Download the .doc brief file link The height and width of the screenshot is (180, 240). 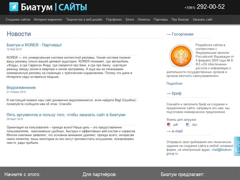point(194,125)
